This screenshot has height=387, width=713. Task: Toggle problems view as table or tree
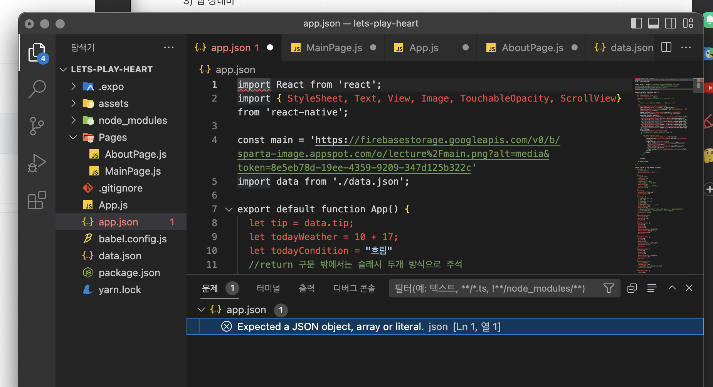point(652,288)
